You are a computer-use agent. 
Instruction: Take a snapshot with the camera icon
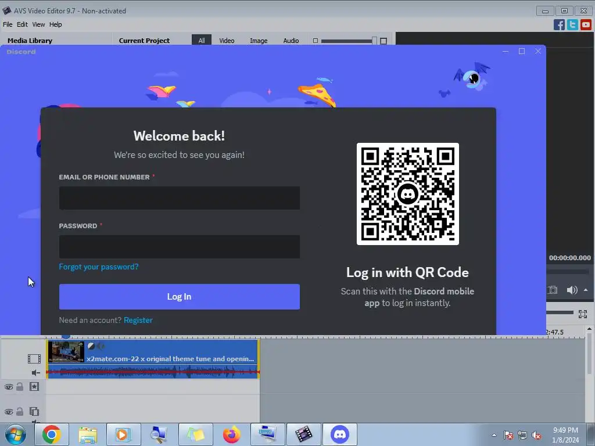click(x=553, y=290)
